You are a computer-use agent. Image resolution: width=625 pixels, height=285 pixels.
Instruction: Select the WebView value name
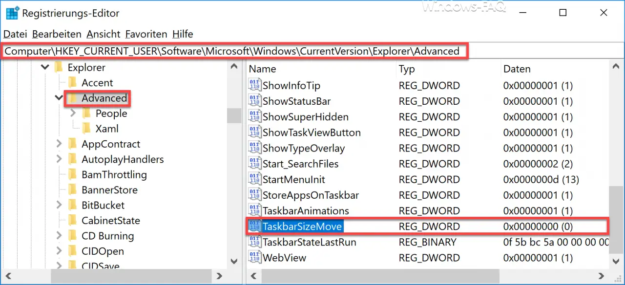[284, 257]
